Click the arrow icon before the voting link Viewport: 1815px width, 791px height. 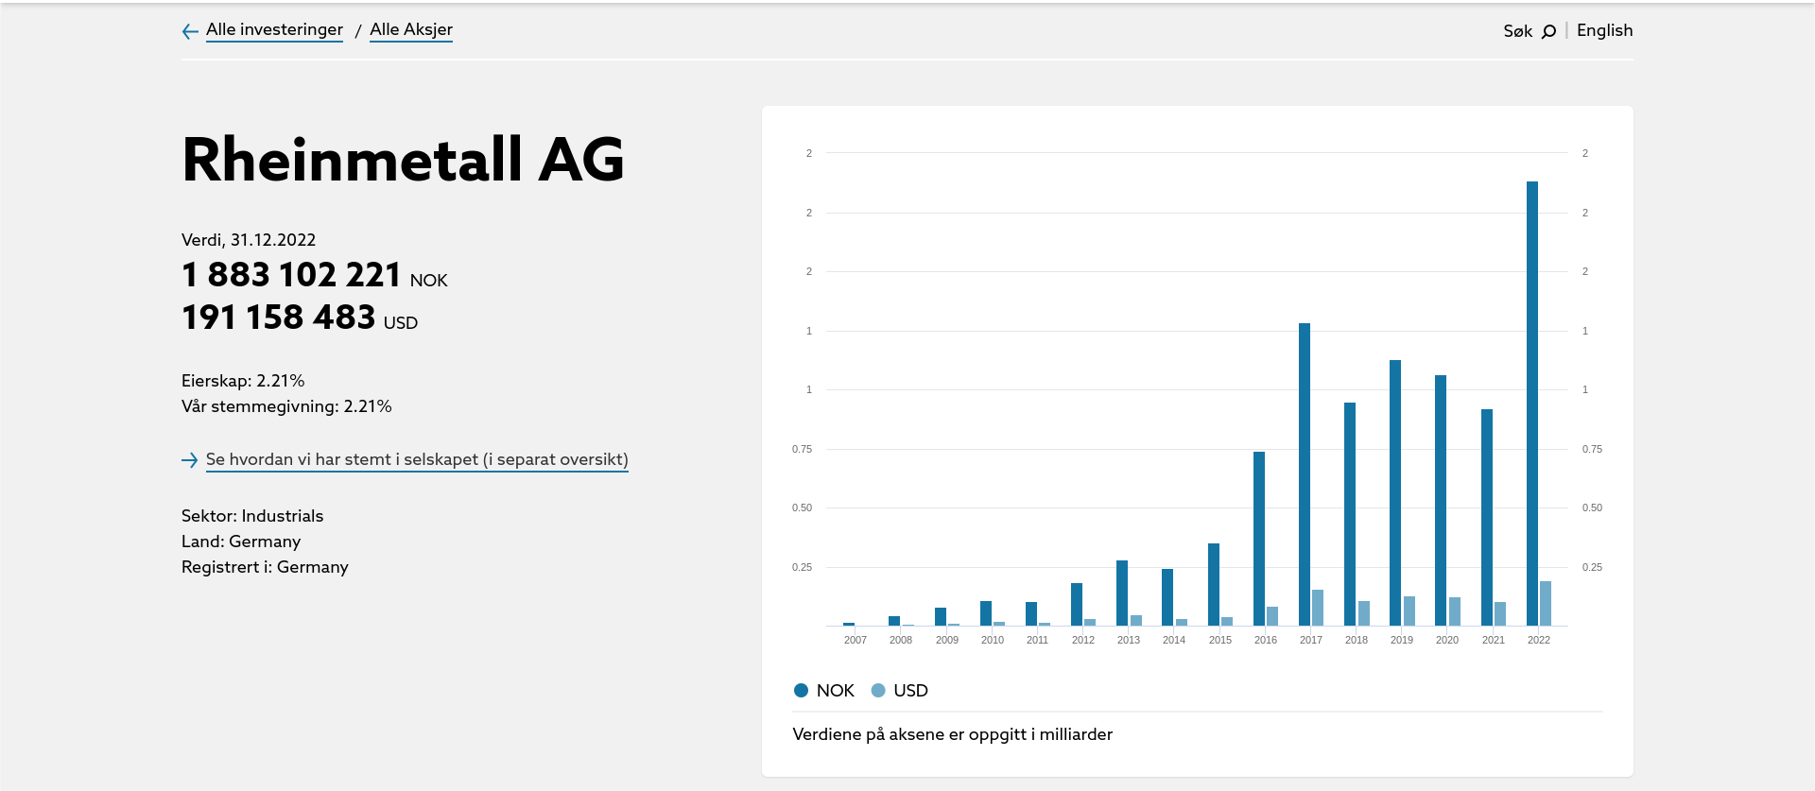coord(190,460)
